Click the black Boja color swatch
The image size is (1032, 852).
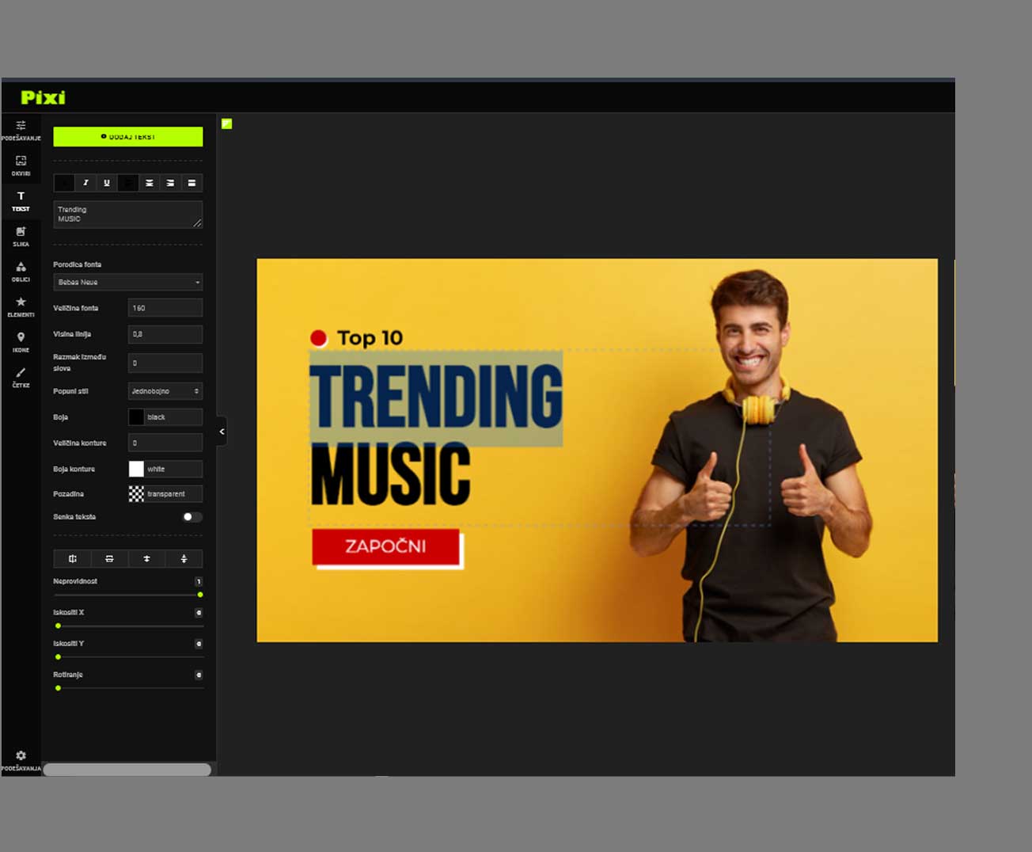[x=136, y=417]
